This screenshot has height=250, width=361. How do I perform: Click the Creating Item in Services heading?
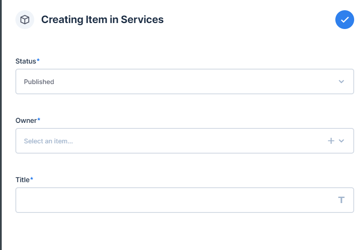[102, 20]
